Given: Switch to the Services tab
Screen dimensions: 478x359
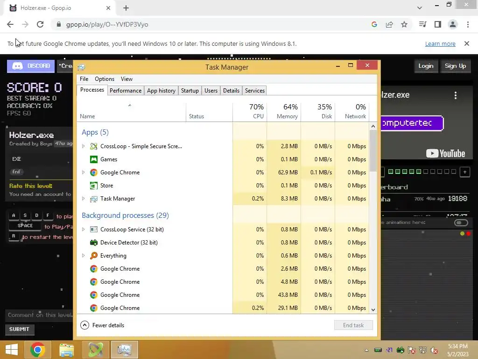Looking at the screenshot, I should point(255,91).
